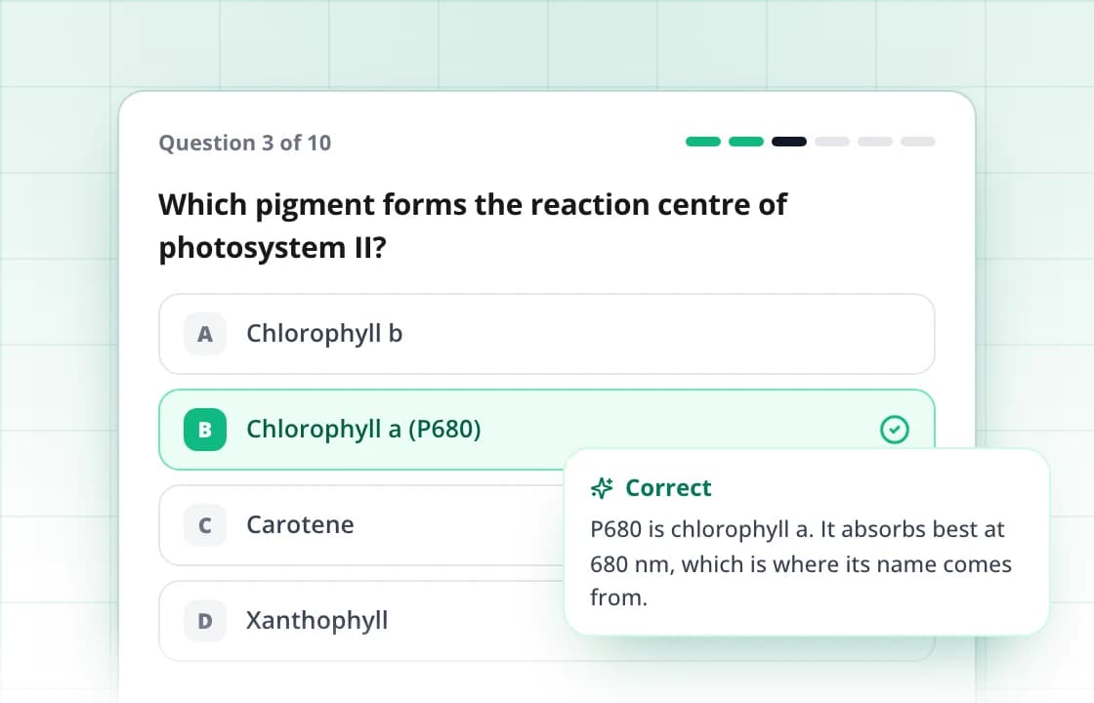
Task: Click the D letter badge
Action: (205, 621)
